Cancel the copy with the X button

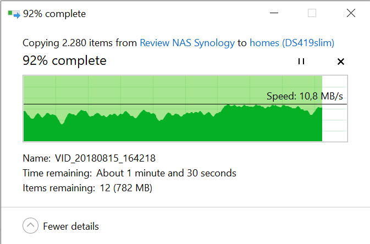341,62
